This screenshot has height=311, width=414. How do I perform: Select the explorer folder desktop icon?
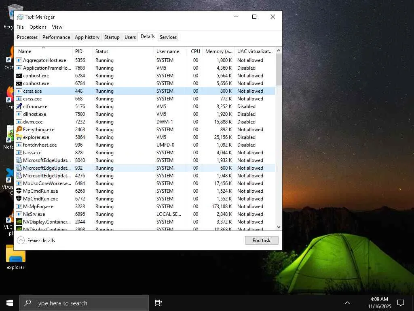pos(16,257)
